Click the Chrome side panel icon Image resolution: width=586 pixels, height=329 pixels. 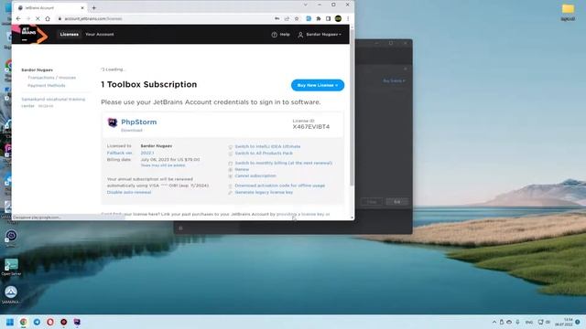[x=328, y=18]
